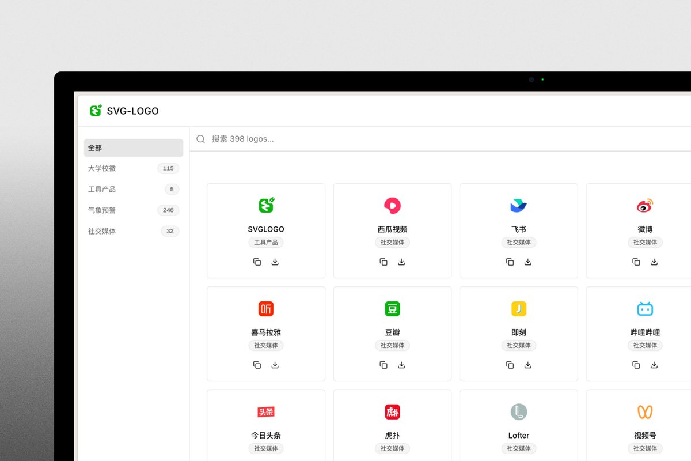Click the 微博 red eye logo
The image size is (691, 461).
click(645, 206)
